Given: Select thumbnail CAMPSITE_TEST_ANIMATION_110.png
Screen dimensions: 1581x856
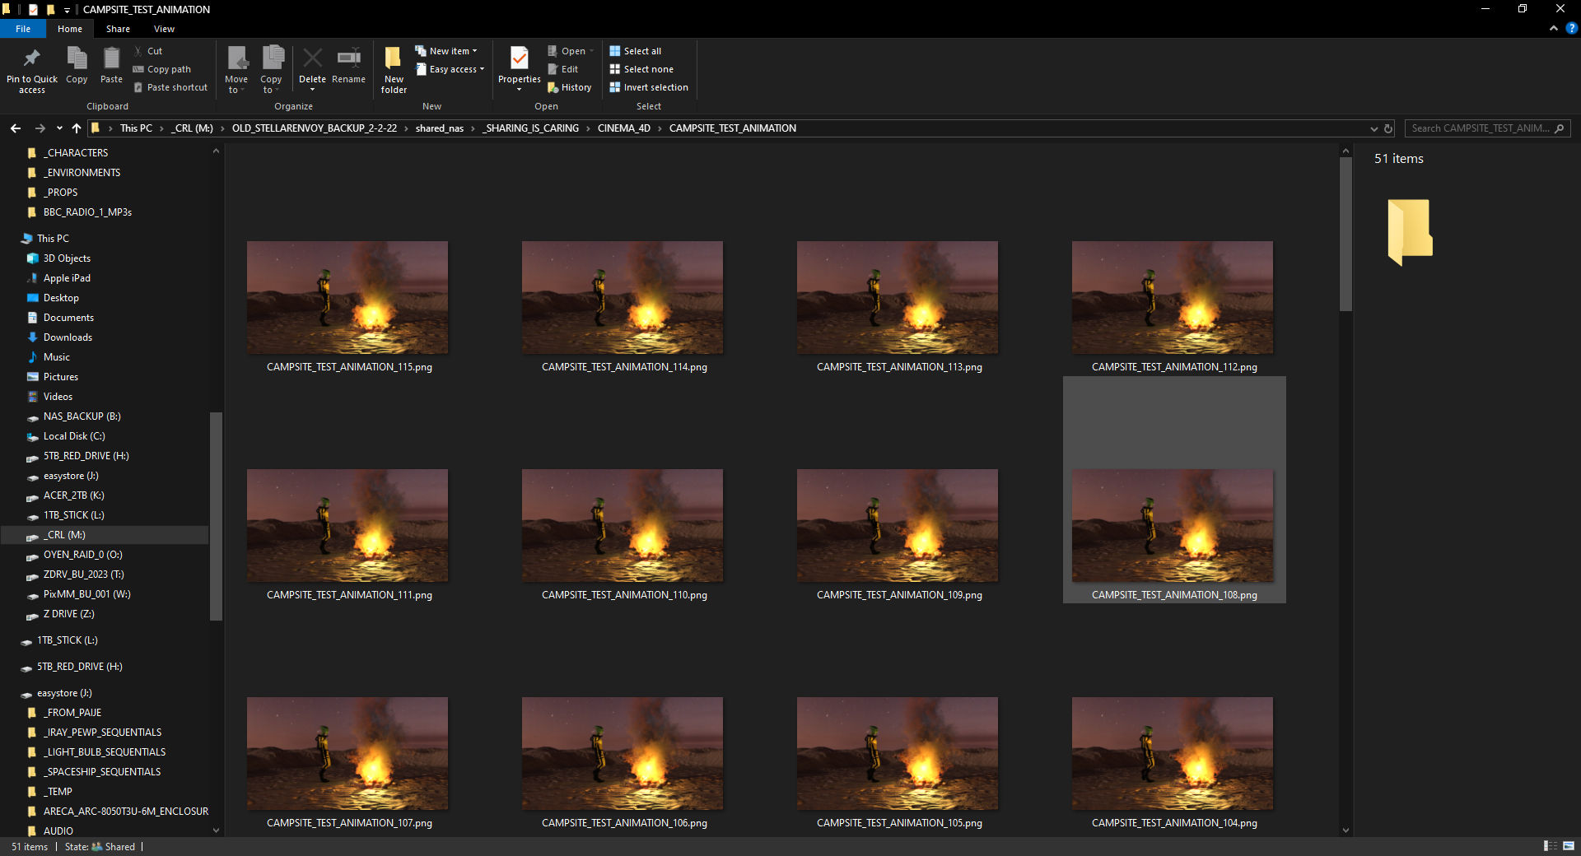Looking at the screenshot, I should click(623, 525).
